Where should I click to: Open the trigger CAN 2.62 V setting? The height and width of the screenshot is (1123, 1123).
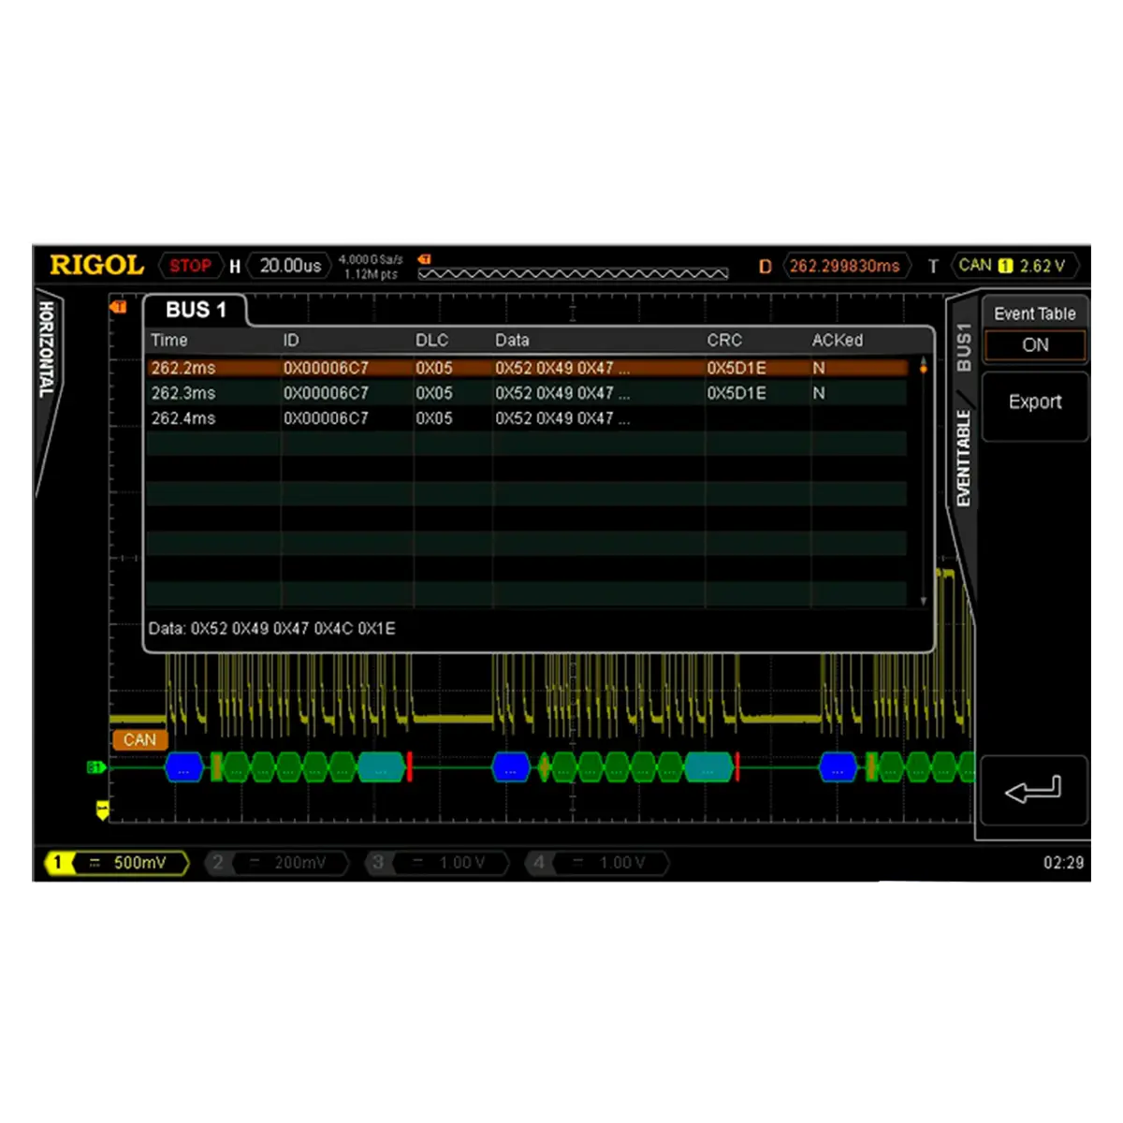[1014, 266]
